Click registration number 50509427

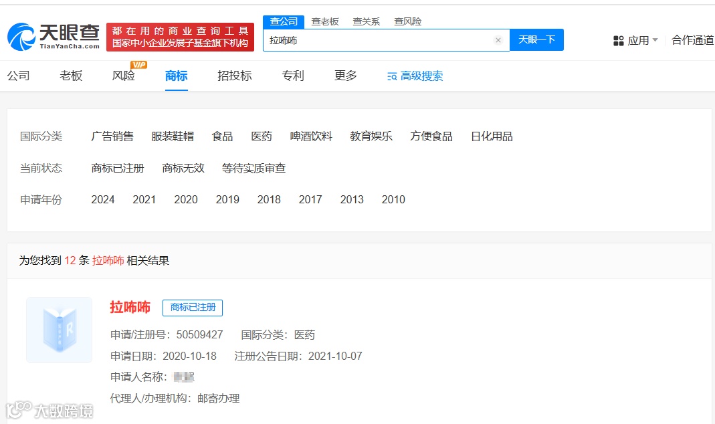pos(200,335)
